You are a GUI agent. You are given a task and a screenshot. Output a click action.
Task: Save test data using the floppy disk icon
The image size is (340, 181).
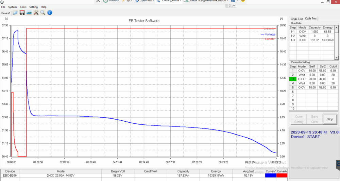click(x=22, y=13)
